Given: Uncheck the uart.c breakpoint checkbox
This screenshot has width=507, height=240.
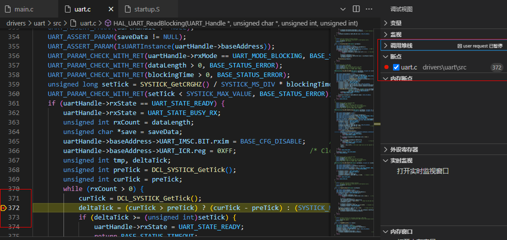Looking at the screenshot, I should point(396,67).
